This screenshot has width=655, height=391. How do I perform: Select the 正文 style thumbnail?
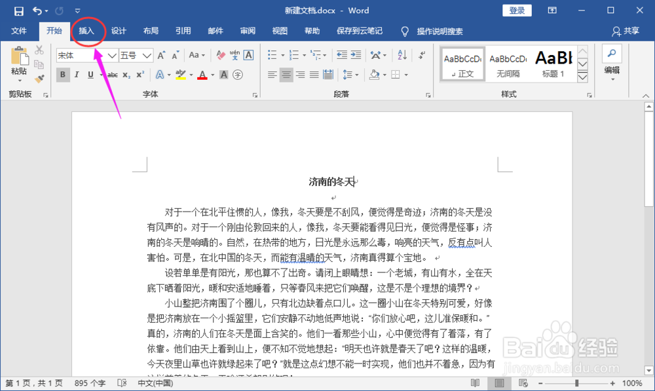coord(463,64)
